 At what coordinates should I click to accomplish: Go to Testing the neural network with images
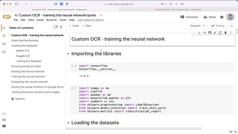36,92
